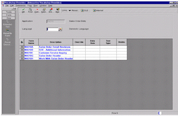Expand the W4210E row
This screenshot has width=178, height=117.
tap(22, 53)
